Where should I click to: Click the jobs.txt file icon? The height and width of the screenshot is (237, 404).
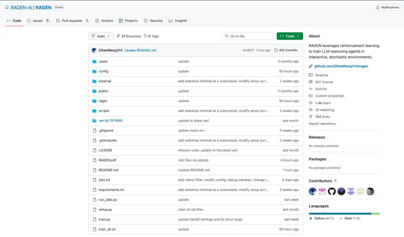(x=94, y=180)
